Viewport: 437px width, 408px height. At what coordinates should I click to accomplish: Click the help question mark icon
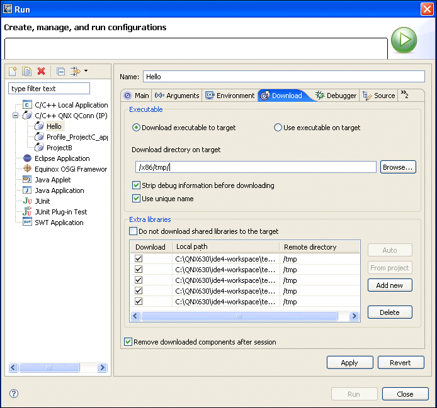(14, 394)
